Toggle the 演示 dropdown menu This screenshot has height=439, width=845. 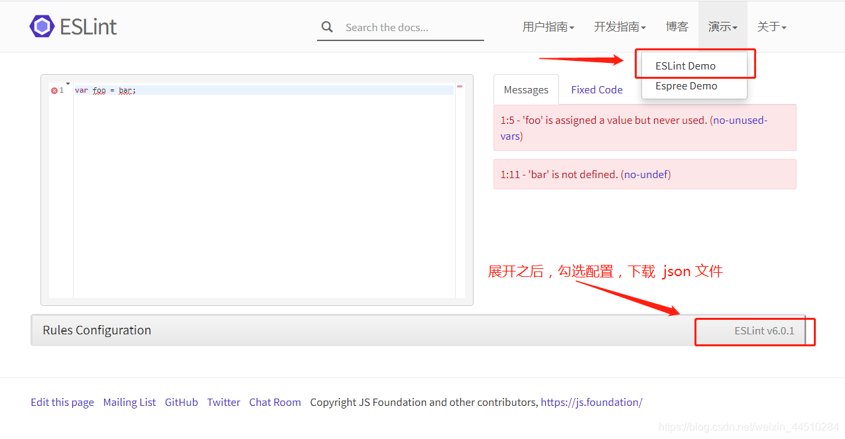click(x=723, y=26)
